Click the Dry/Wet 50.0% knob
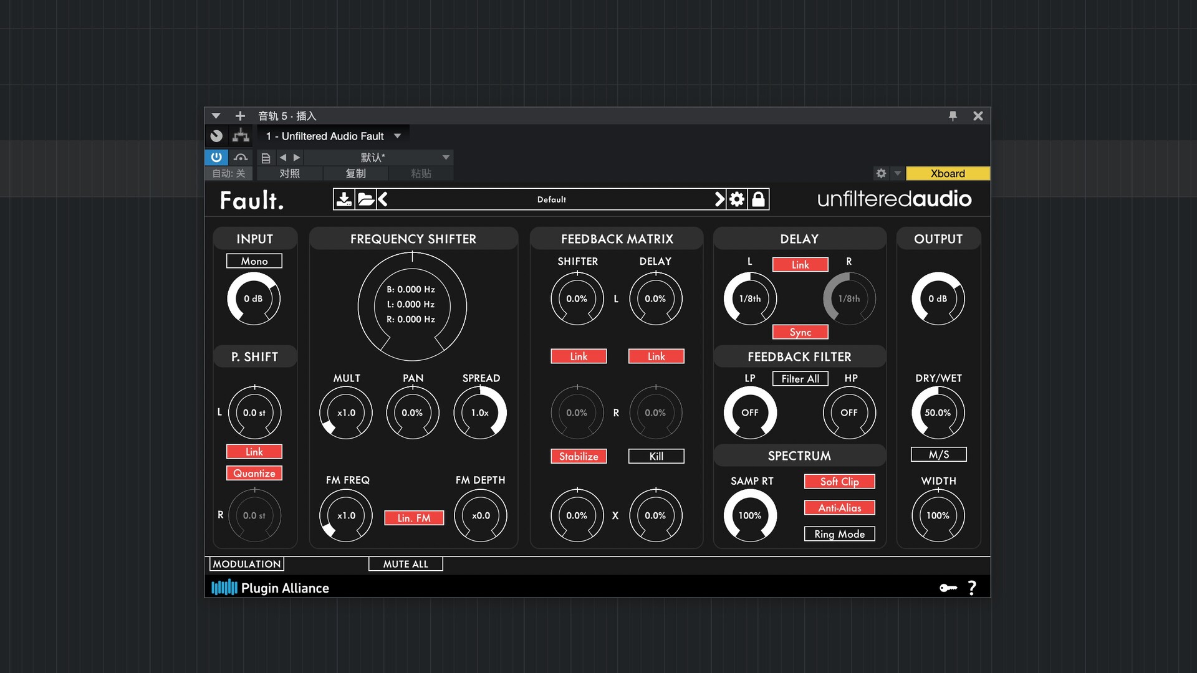1197x673 pixels. coord(938,413)
